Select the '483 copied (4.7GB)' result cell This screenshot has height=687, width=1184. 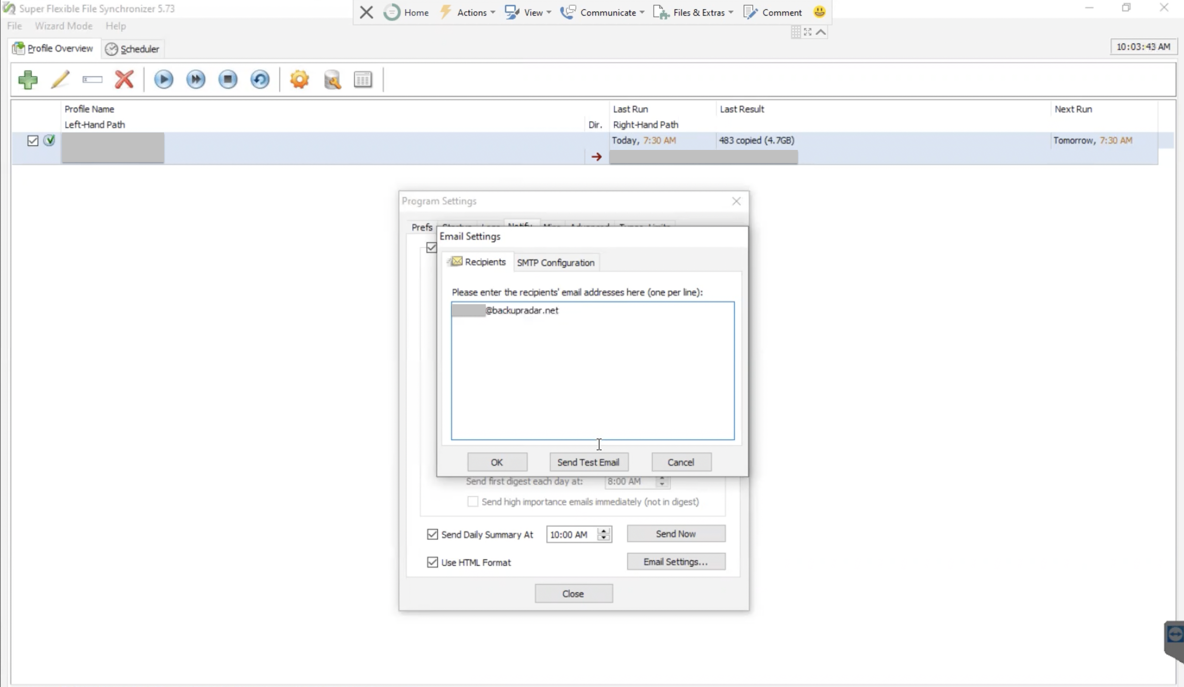point(756,140)
